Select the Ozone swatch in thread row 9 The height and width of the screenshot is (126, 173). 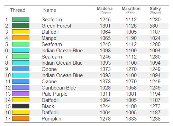tap(21, 69)
